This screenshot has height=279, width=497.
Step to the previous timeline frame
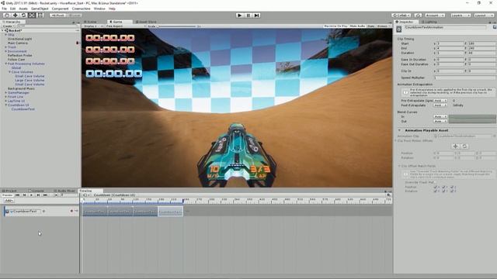[x=24, y=195]
